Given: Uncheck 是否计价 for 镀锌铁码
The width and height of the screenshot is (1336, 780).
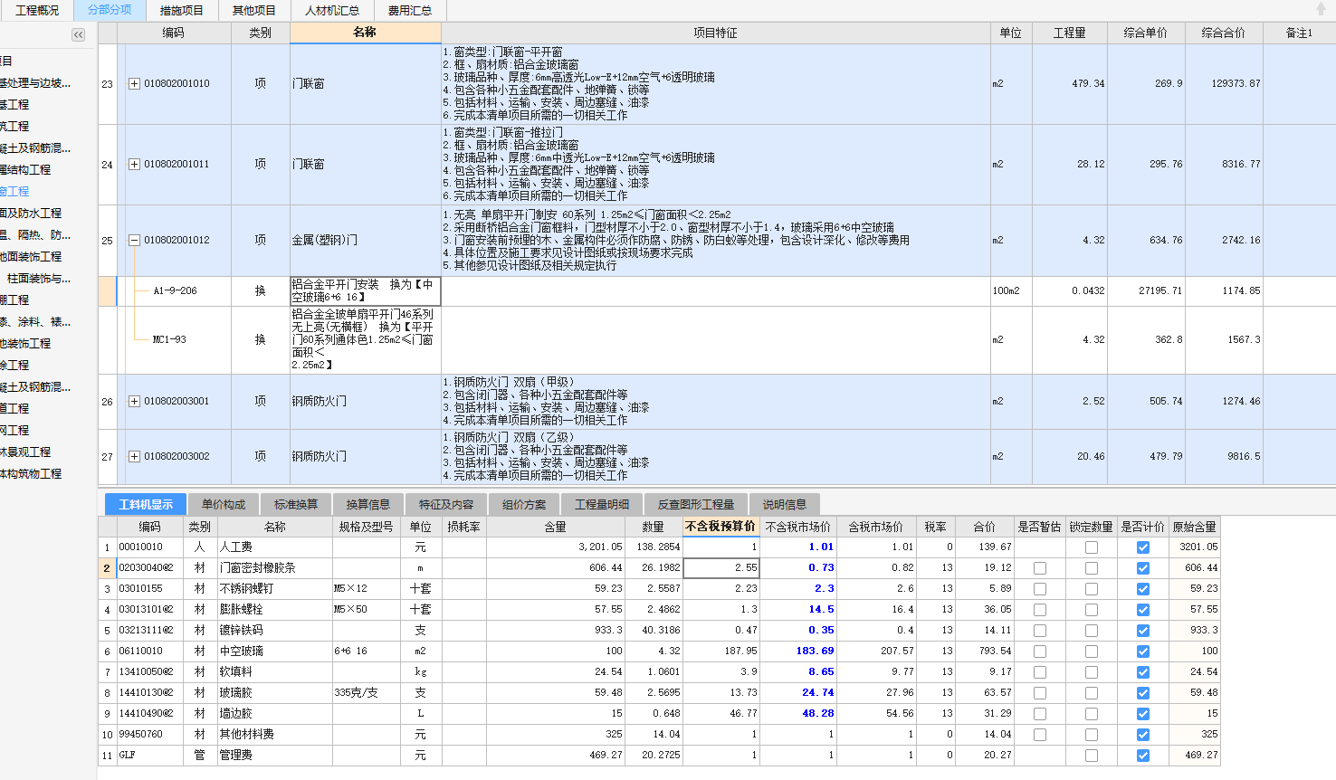Looking at the screenshot, I should (x=1143, y=631).
